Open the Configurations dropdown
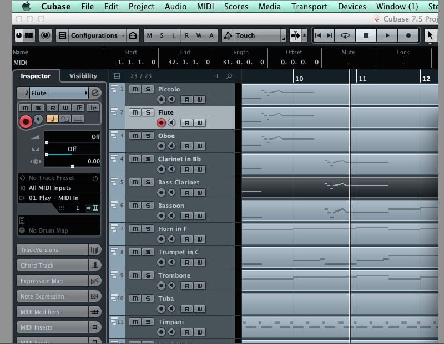The width and height of the screenshot is (444, 344). click(x=98, y=35)
